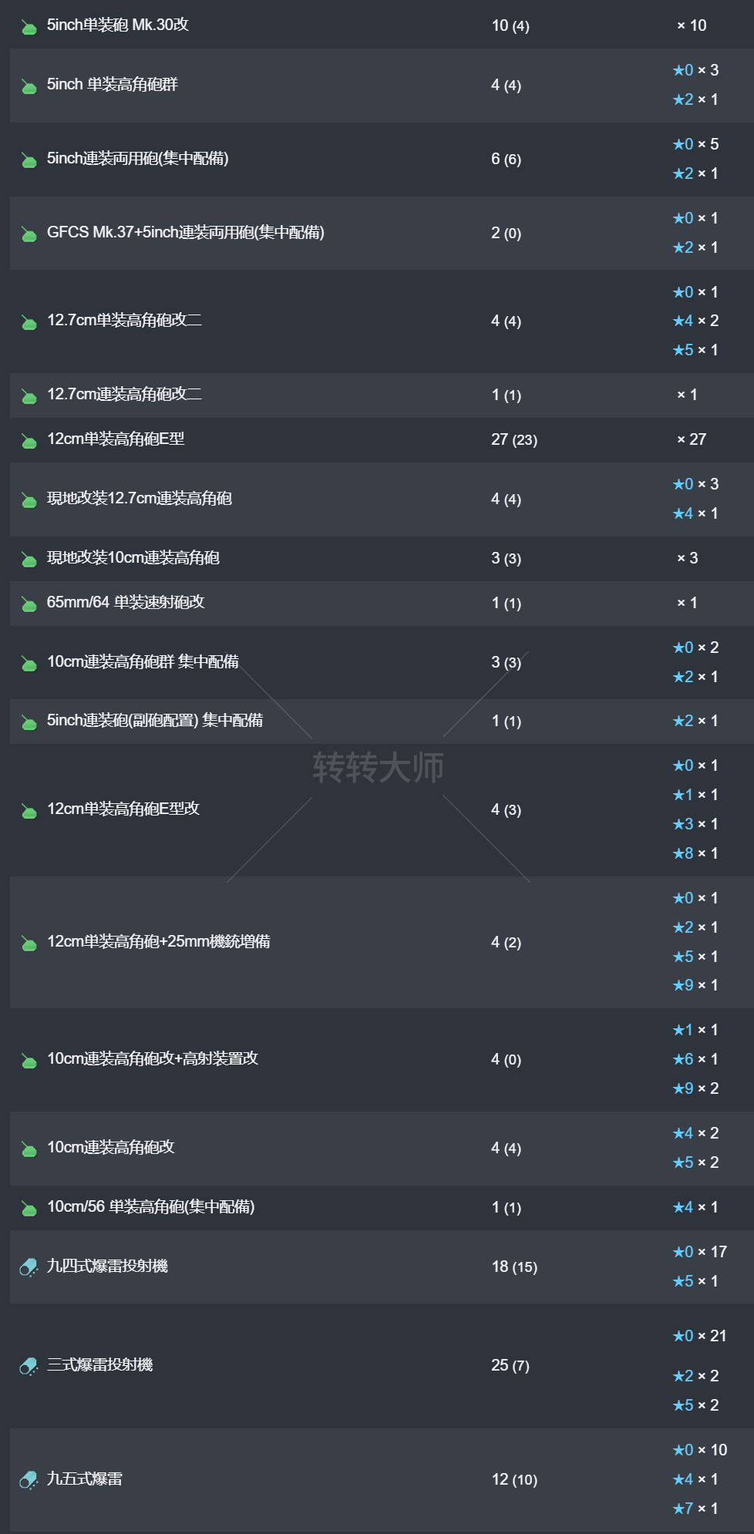This screenshot has height=1534, width=754.
Task: Select the icon next to 九五式爆雷
Action: [x=29, y=1480]
